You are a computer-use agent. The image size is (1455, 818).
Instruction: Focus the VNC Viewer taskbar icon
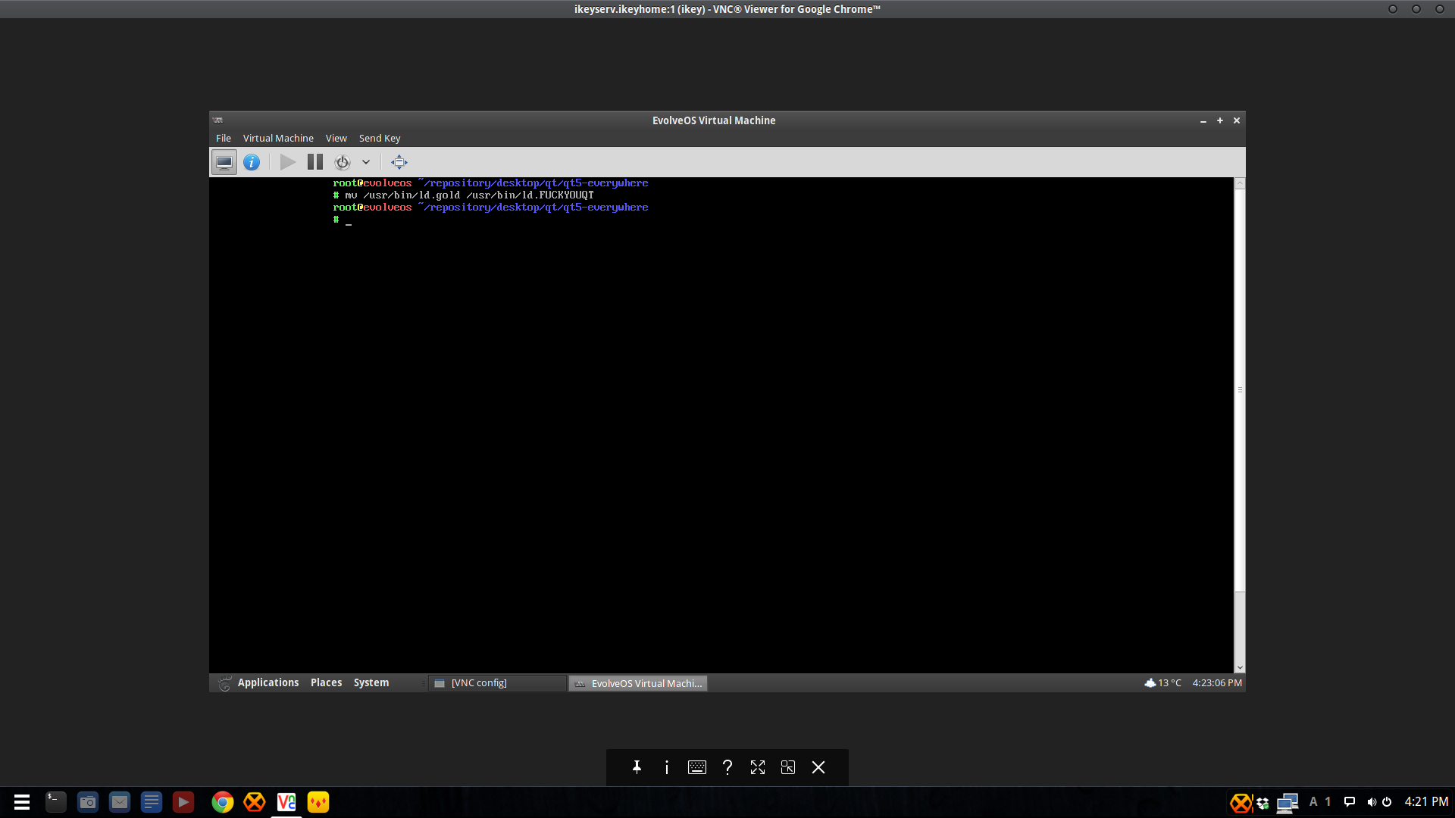pos(286,802)
